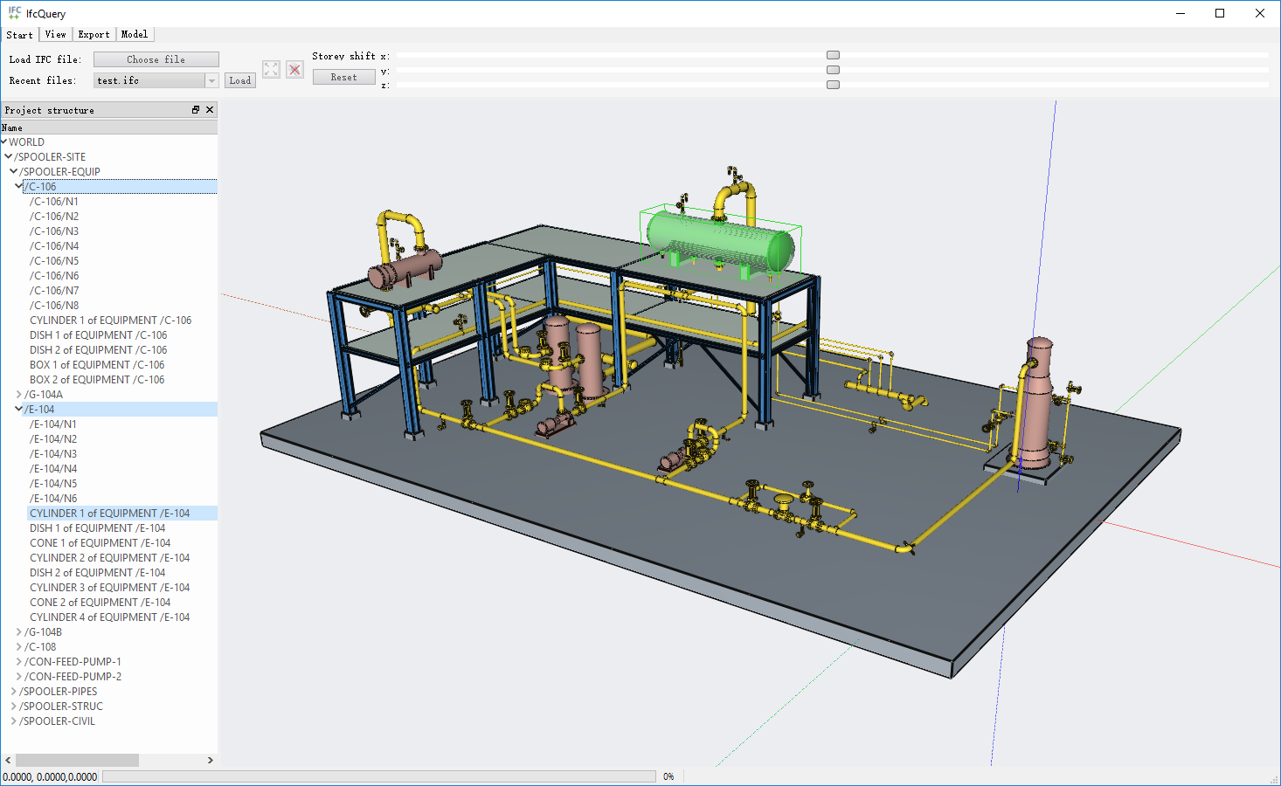Viewport: 1281px width, 786px height.
Task: Click the IfcQuery app icon in title bar
Action: (14, 13)
